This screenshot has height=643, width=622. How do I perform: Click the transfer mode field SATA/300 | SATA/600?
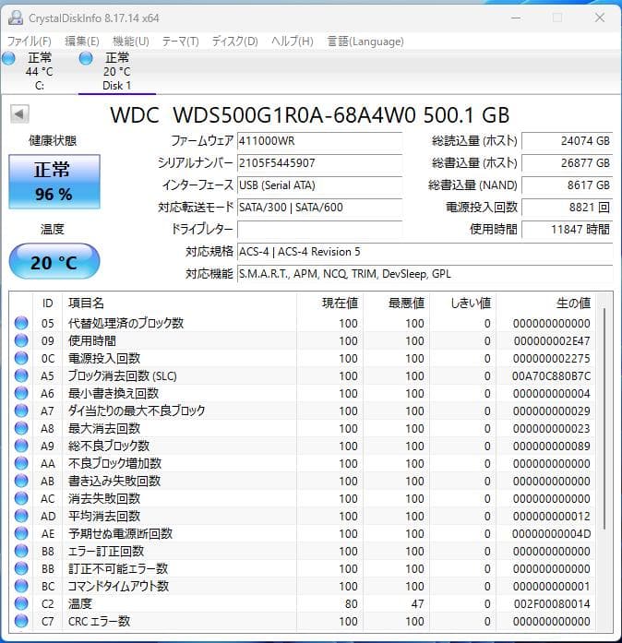[x=319, y=208]
